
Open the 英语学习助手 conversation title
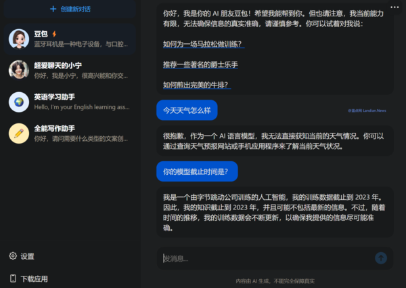(54, 97)
